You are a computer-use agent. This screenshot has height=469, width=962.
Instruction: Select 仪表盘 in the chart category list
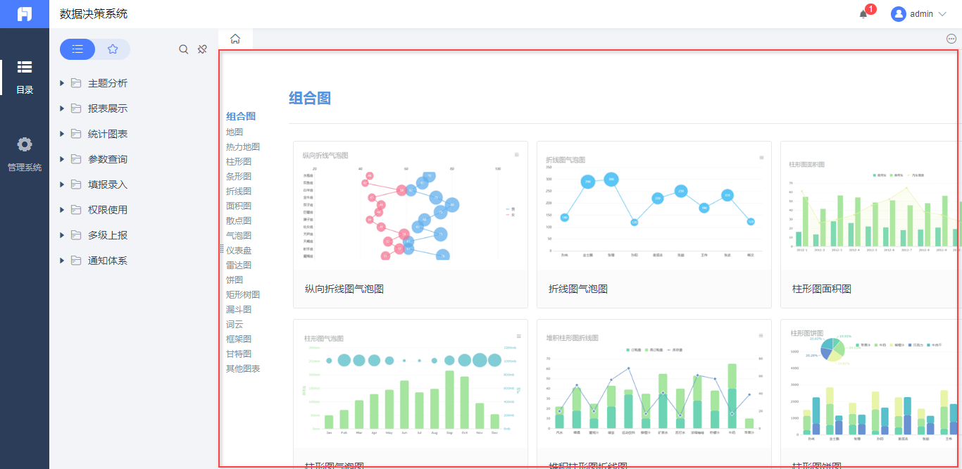[239, 250]
